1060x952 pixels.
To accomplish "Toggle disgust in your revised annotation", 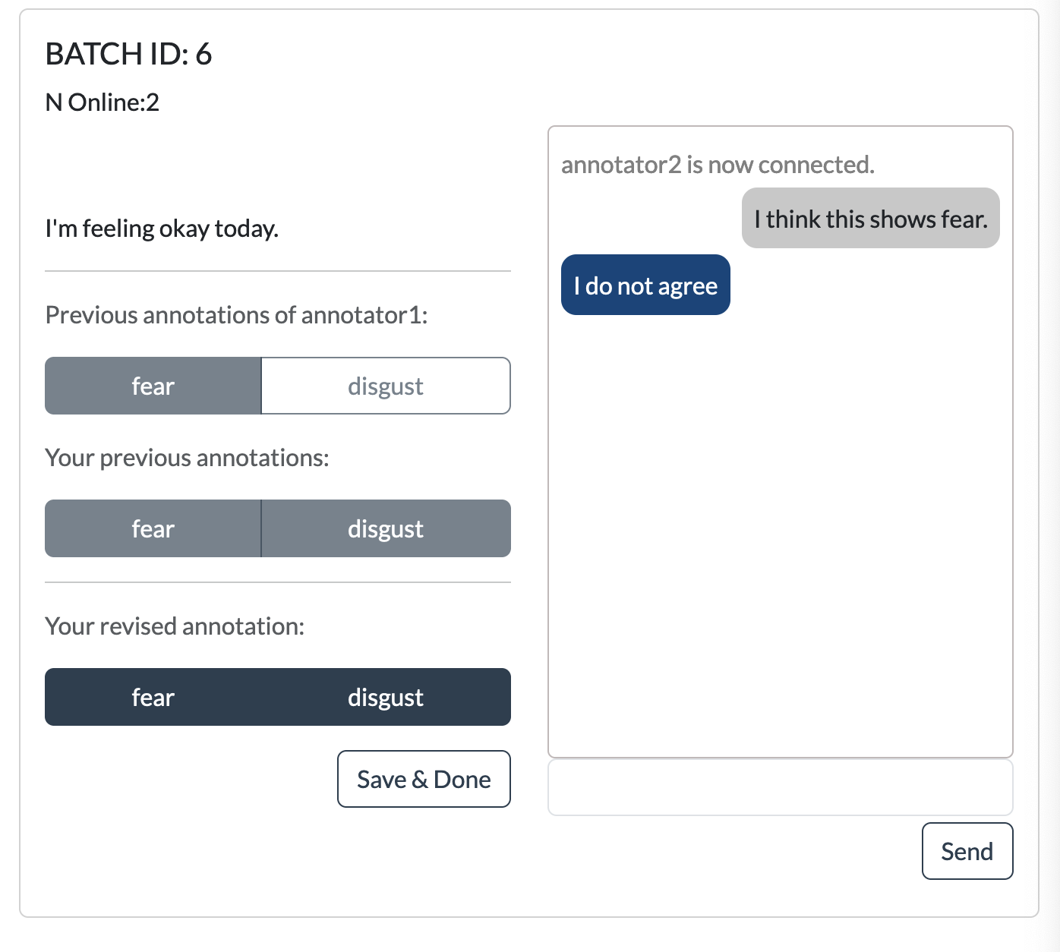I will 386,697.
